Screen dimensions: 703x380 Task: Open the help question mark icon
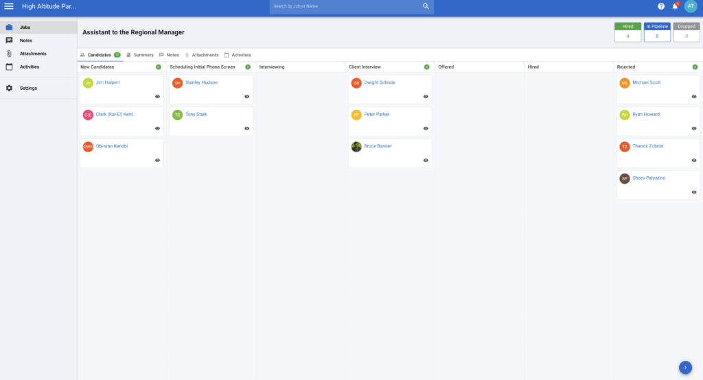tap(661, 6)
